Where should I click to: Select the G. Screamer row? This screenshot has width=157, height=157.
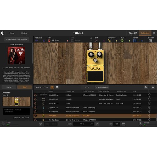tap(95, 112)
